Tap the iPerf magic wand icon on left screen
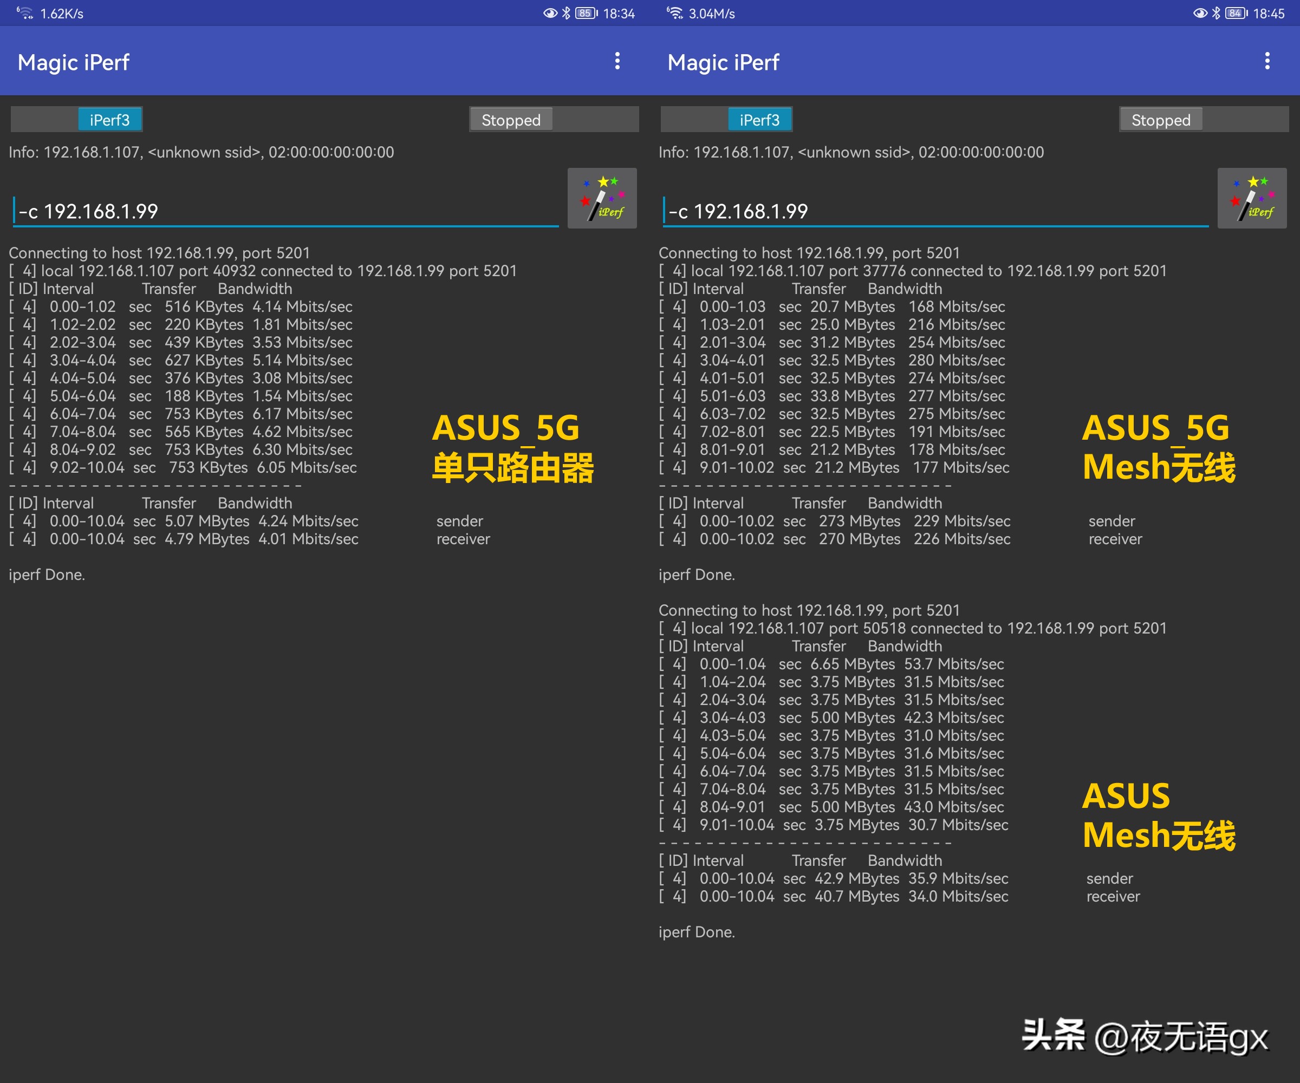 (602, 198)
